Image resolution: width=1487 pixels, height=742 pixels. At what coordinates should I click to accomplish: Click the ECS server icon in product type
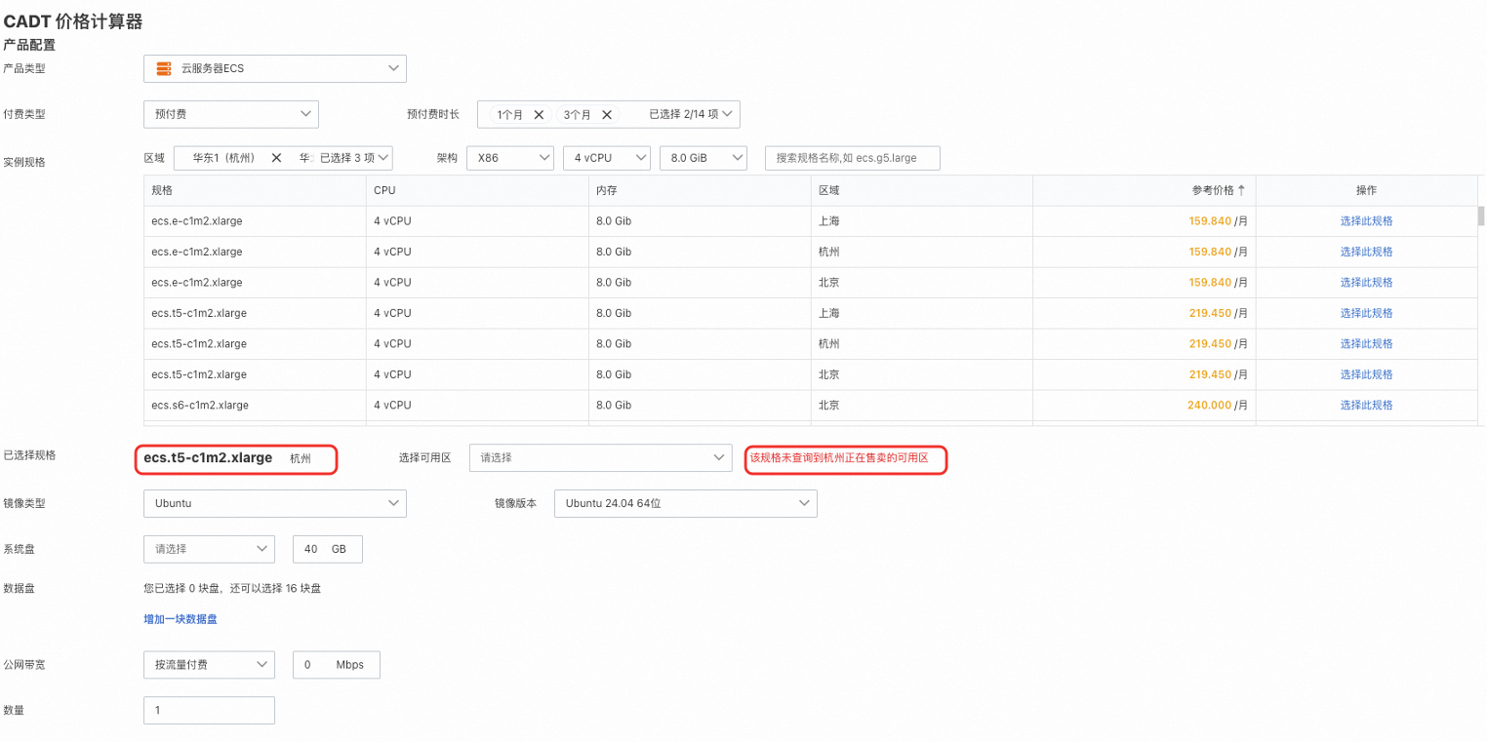[x=164, y=68]
